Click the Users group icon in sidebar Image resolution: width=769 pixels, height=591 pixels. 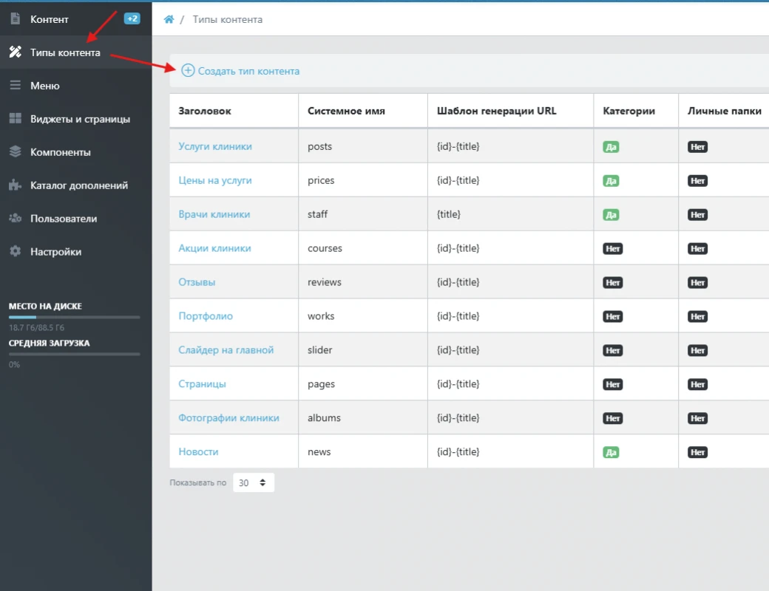pos(15,219)
